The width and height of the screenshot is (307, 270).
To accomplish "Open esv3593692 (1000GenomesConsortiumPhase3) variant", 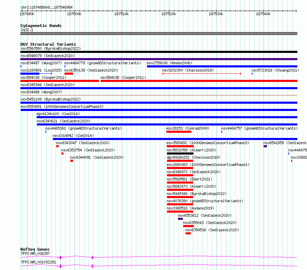I will (208, 143).
